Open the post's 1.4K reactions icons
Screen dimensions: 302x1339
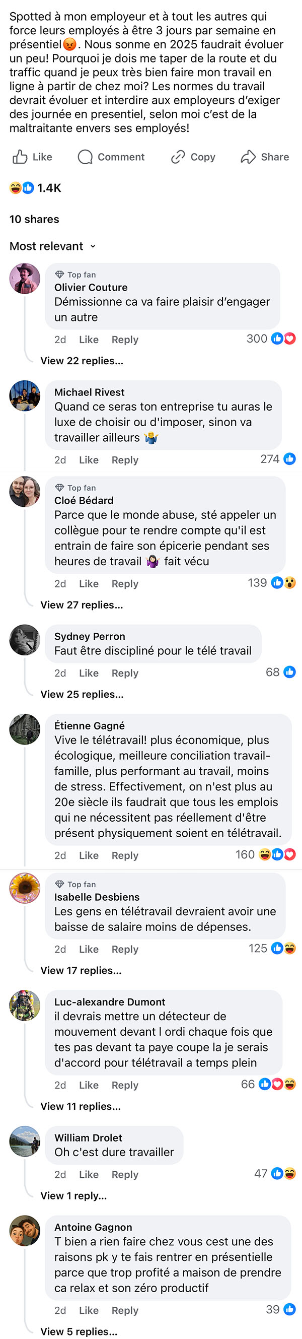(x=22, y=188)
